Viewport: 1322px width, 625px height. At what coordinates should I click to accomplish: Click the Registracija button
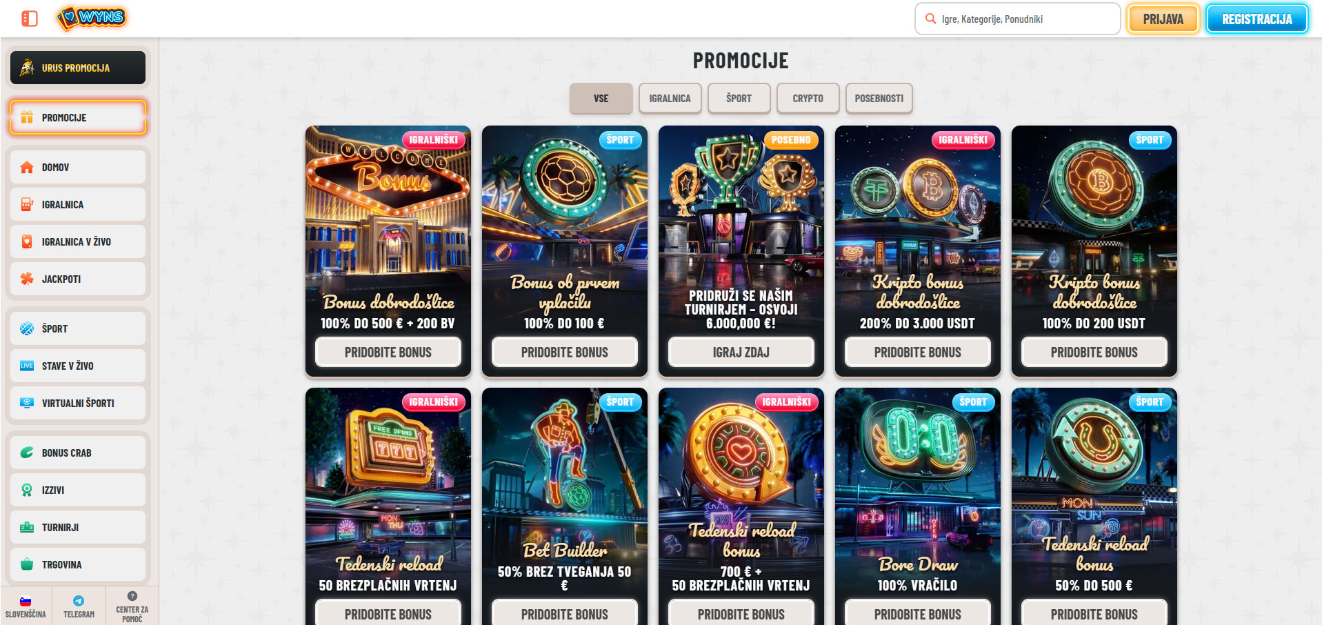click(x=1256, y=19)
